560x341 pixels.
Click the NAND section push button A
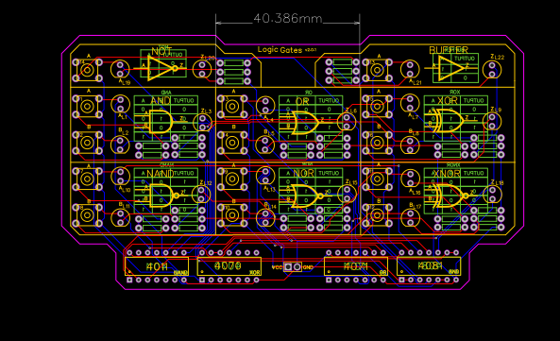pos(87,179)
